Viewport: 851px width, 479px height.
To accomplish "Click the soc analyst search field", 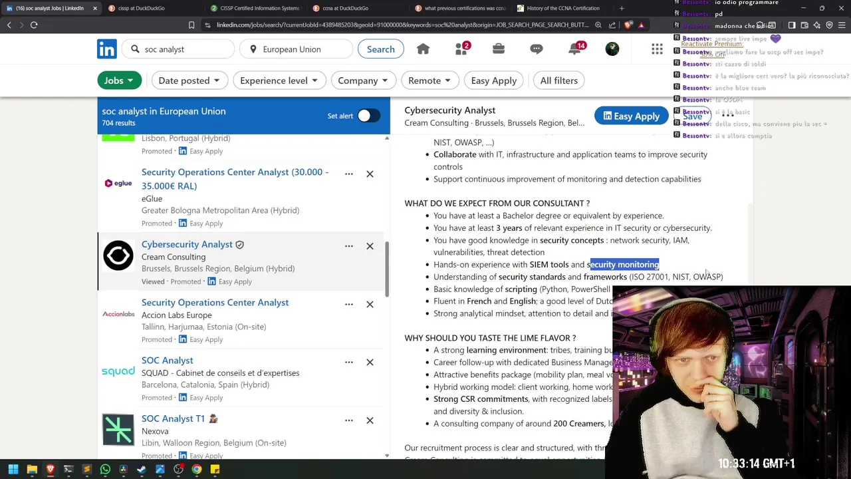I will point(180,49).
